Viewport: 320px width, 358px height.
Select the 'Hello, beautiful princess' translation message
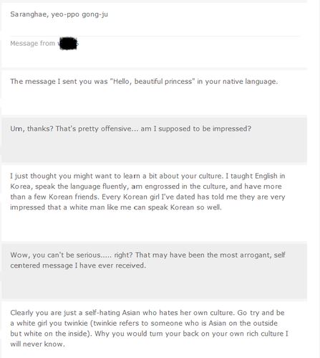(144, 82)
